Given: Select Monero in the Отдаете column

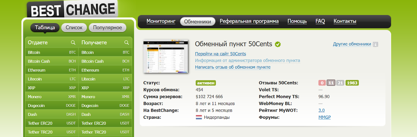Looking at the screenshot, I should pyautogui.click(x=52, y=97).
